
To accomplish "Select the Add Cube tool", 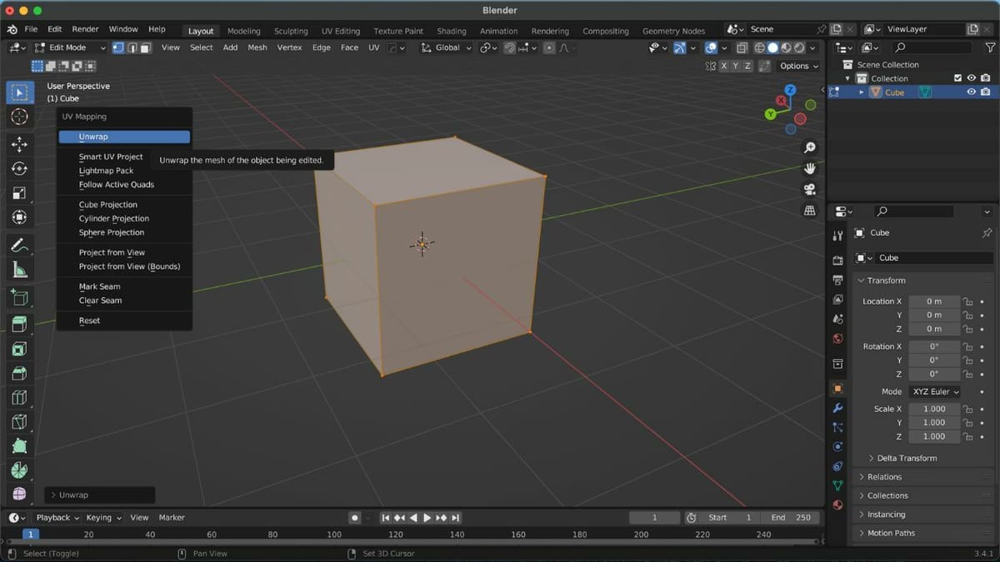I will (x=19, y=297).
